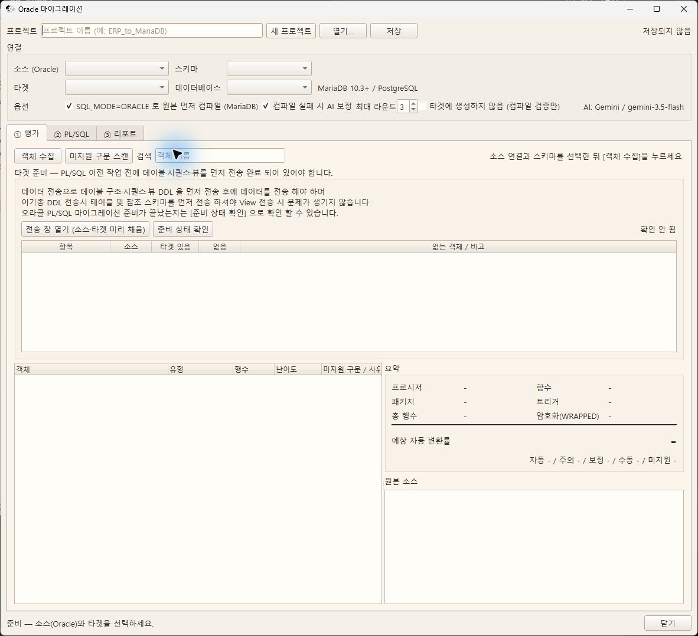Image resolution: width=698 pixels, height=636 pixels.
Task: Click the 없는 객체 / 비고 column header
Action: pyautogui.click(x=458, y=247)
